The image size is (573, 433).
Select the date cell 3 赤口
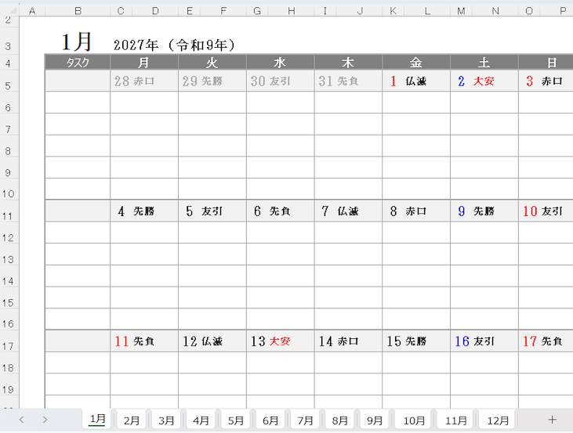coord(546,81)
